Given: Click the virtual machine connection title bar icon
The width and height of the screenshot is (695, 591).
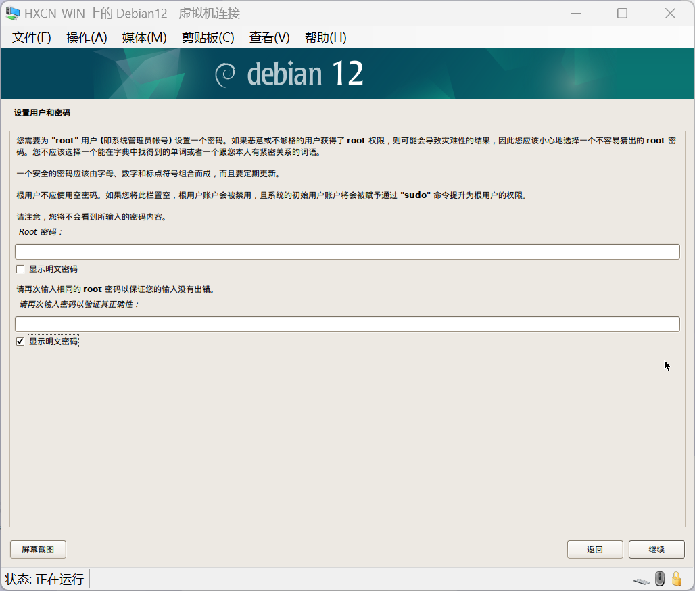Looking at the screenshot, I should click(13, 14).
